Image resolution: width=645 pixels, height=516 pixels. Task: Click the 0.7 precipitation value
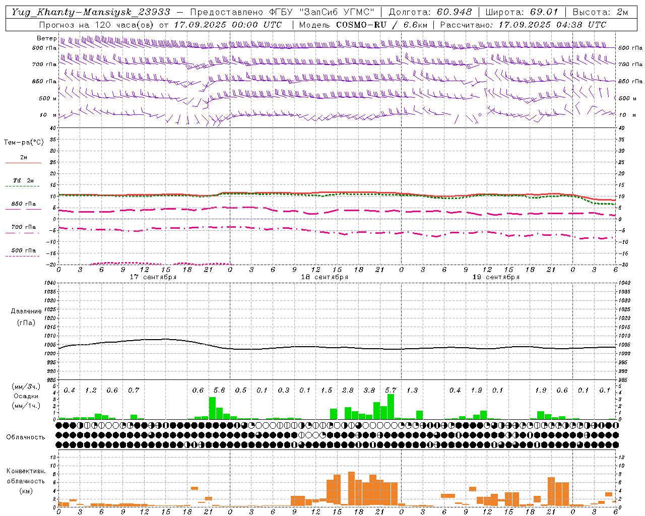pyautogui.click(x=134, y=391)
